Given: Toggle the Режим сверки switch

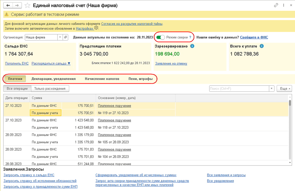Looking at the screenshot, I should 161,37.
